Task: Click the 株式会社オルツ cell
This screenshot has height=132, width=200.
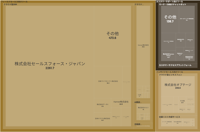Action: [x=143, y=108]
